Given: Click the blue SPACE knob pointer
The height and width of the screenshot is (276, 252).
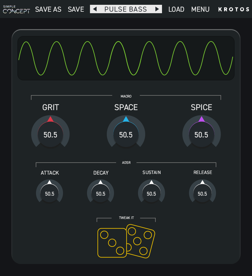Looking at the screenshot, I should (x=126, y=119).
